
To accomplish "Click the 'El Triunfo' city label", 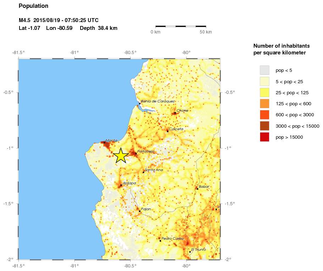I will pos(198,250).
